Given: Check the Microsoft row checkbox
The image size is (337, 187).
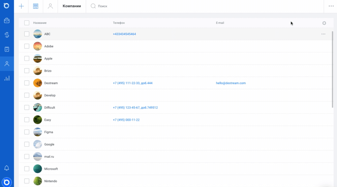Looking at the screenshot, I should coord(27,169).
